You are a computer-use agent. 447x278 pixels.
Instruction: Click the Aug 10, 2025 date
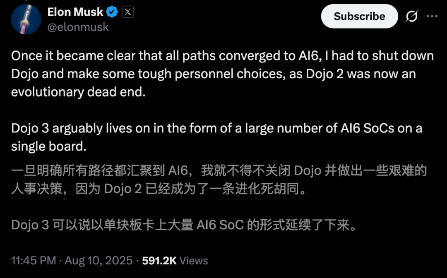tap(98, 261)
